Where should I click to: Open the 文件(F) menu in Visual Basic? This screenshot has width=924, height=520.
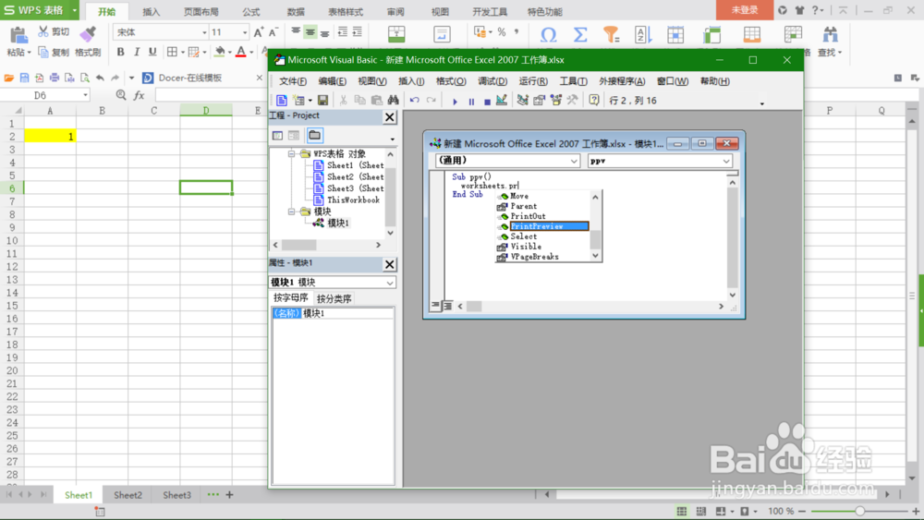(293, 81)
